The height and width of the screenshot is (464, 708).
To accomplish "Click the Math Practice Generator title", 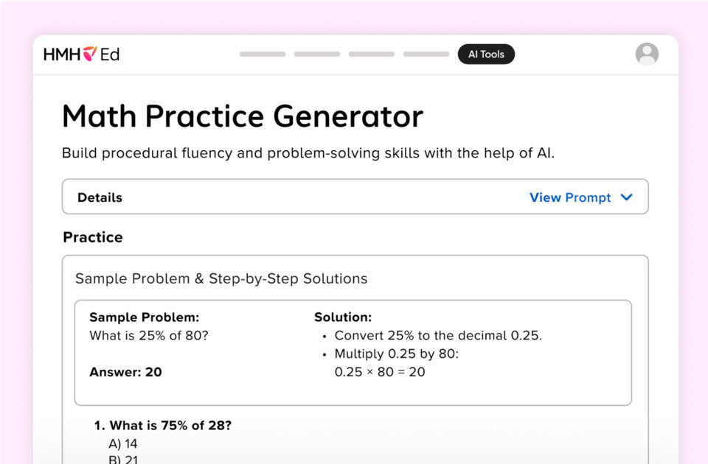I will pyautogui.click(x=243, y=116).
